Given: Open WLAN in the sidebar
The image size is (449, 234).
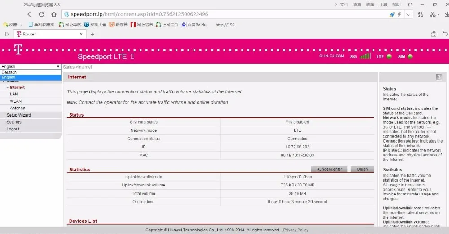Looking at the screenshot, I should [16, 101].
